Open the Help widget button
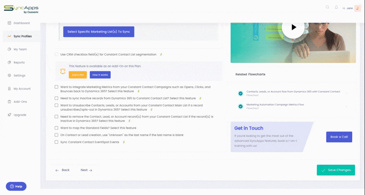Image resolution: width=365 pixels, height=195 pixels. click(16, 186)
